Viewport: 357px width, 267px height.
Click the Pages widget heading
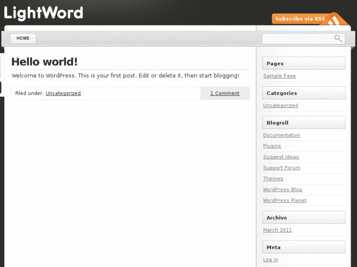pyautogui.click(x=304, y=63)
